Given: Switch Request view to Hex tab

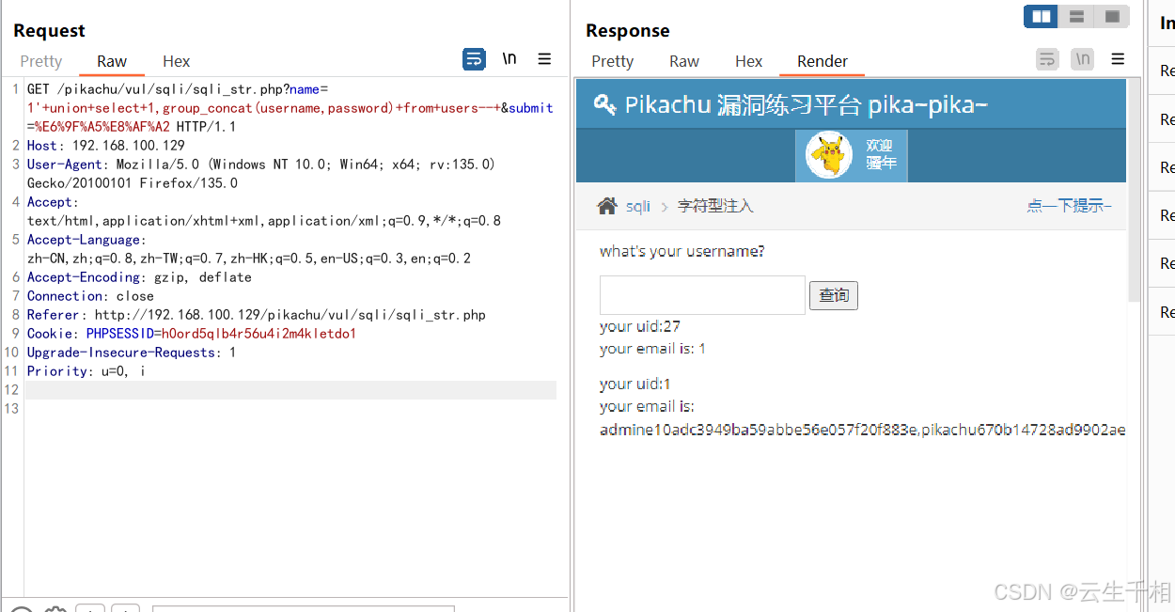Looking at the screenshot, I should tap(176, 61).
